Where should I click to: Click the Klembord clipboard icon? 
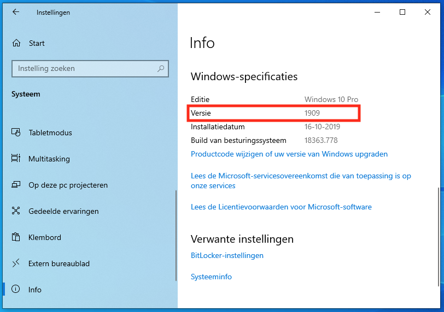click(16, 237)
